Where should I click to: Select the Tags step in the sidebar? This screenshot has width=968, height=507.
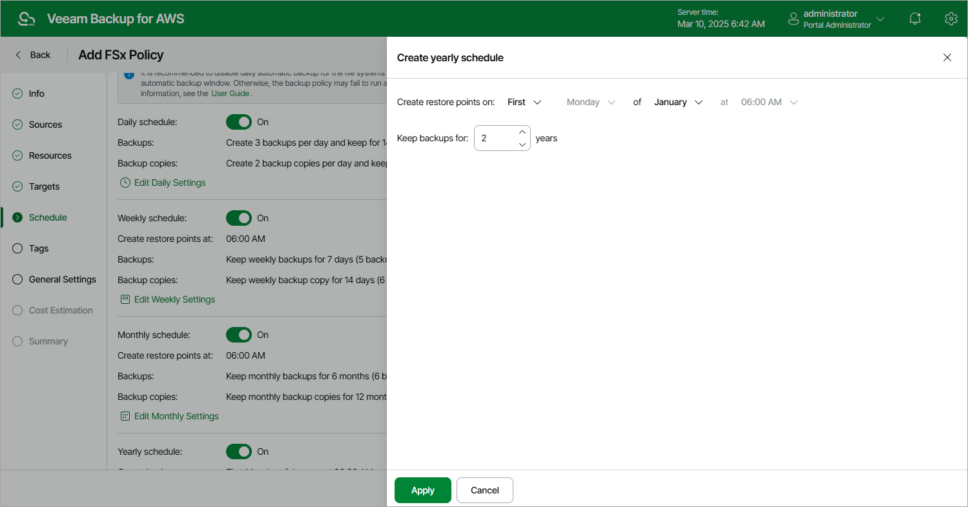(x=39, y=248)
